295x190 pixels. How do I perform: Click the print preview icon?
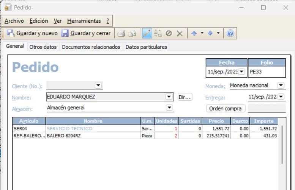tap(132, 33)
